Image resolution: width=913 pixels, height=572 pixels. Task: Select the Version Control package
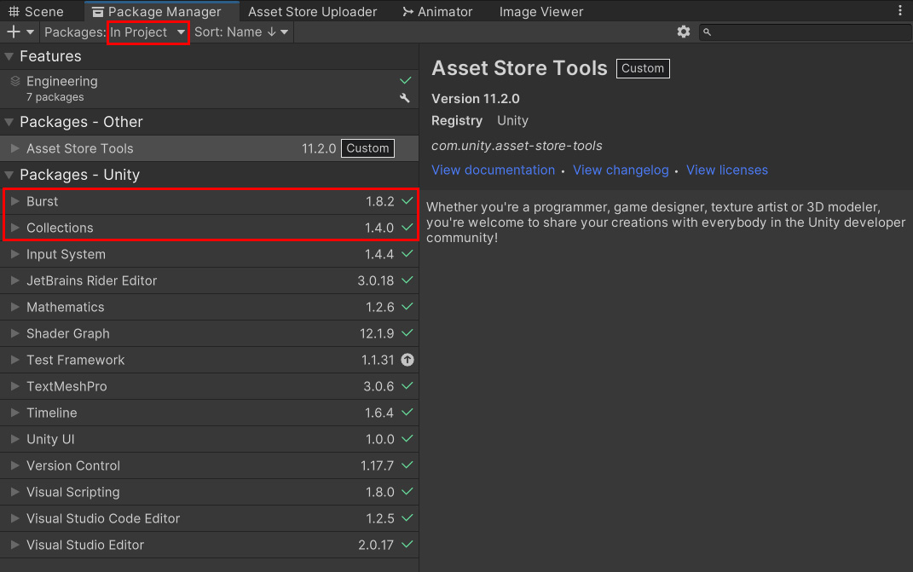coord(209,465)
